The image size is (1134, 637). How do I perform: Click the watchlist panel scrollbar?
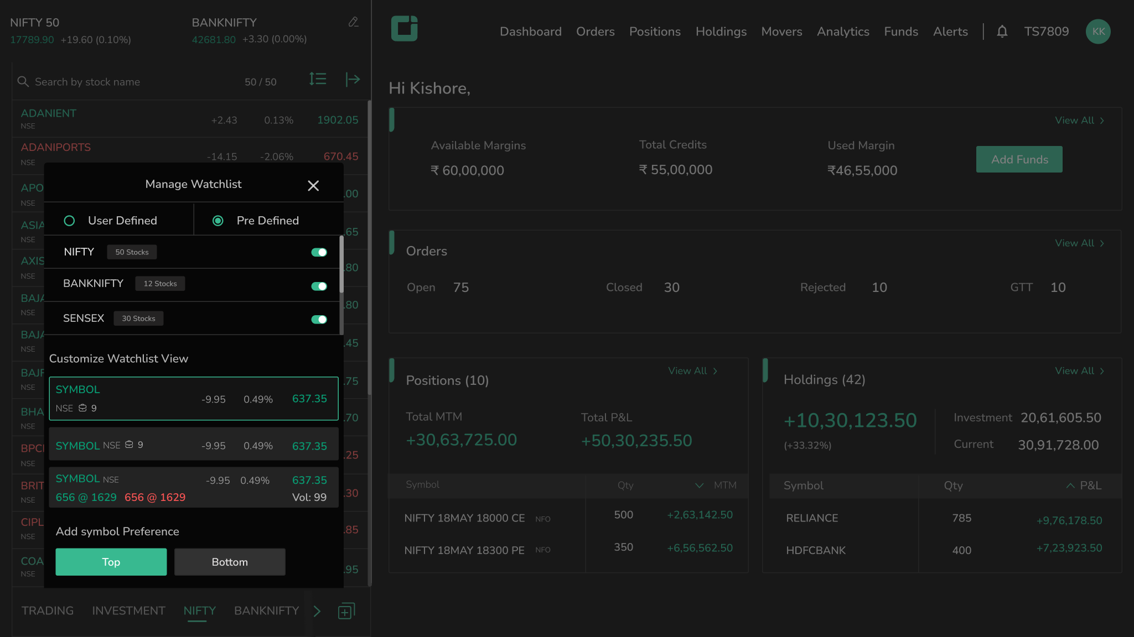click(369, 248)
